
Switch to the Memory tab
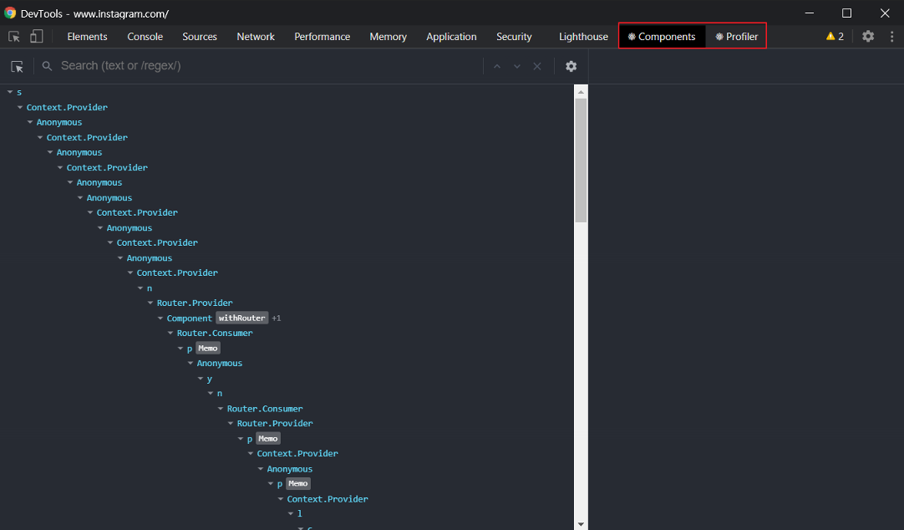coord(388,36)
